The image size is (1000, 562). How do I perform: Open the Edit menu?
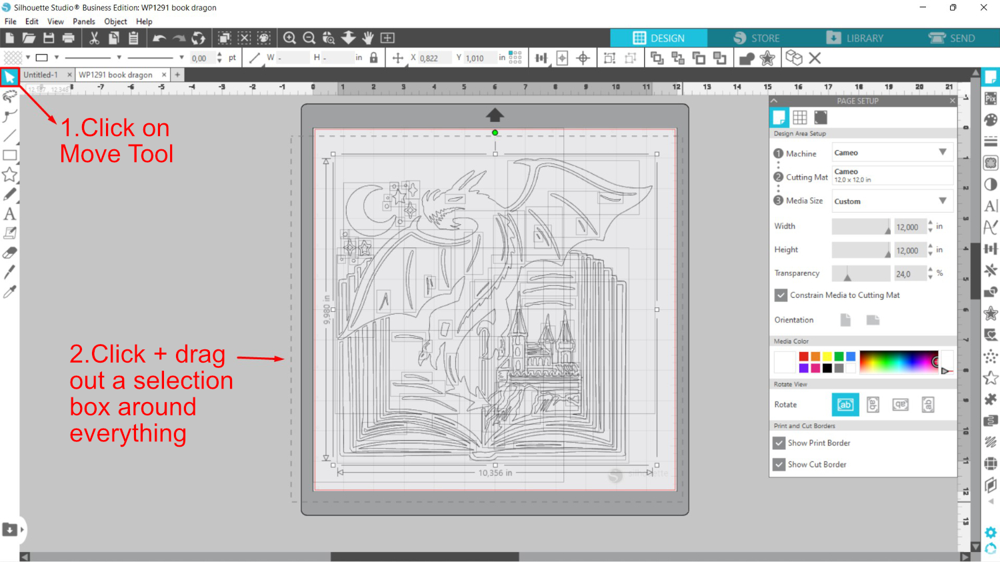[32, 21]
